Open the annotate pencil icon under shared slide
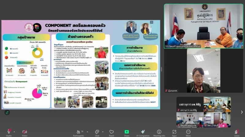This screenshot has width=245, height=137. tap(7, 112)
